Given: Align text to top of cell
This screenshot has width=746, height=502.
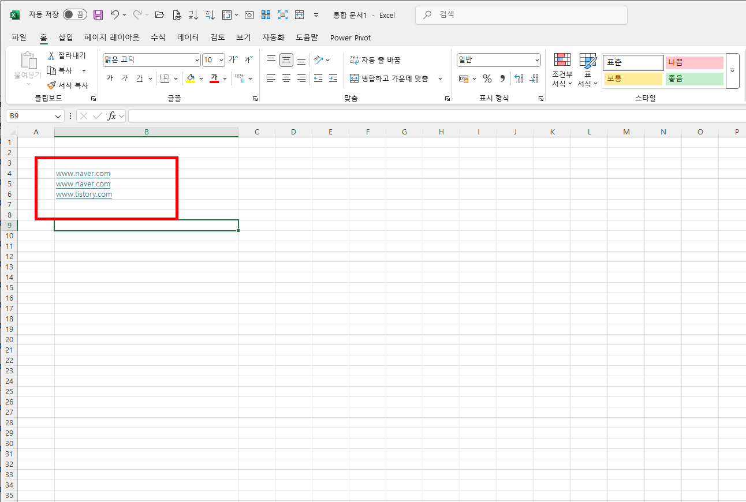Looking at the screenshot, I should (271, 60).
